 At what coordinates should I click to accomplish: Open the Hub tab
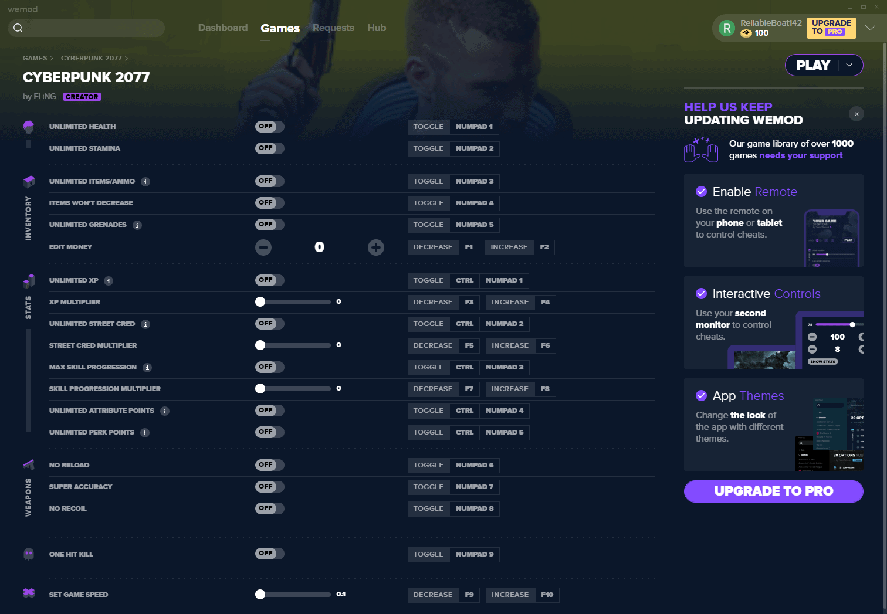point(377,28)
